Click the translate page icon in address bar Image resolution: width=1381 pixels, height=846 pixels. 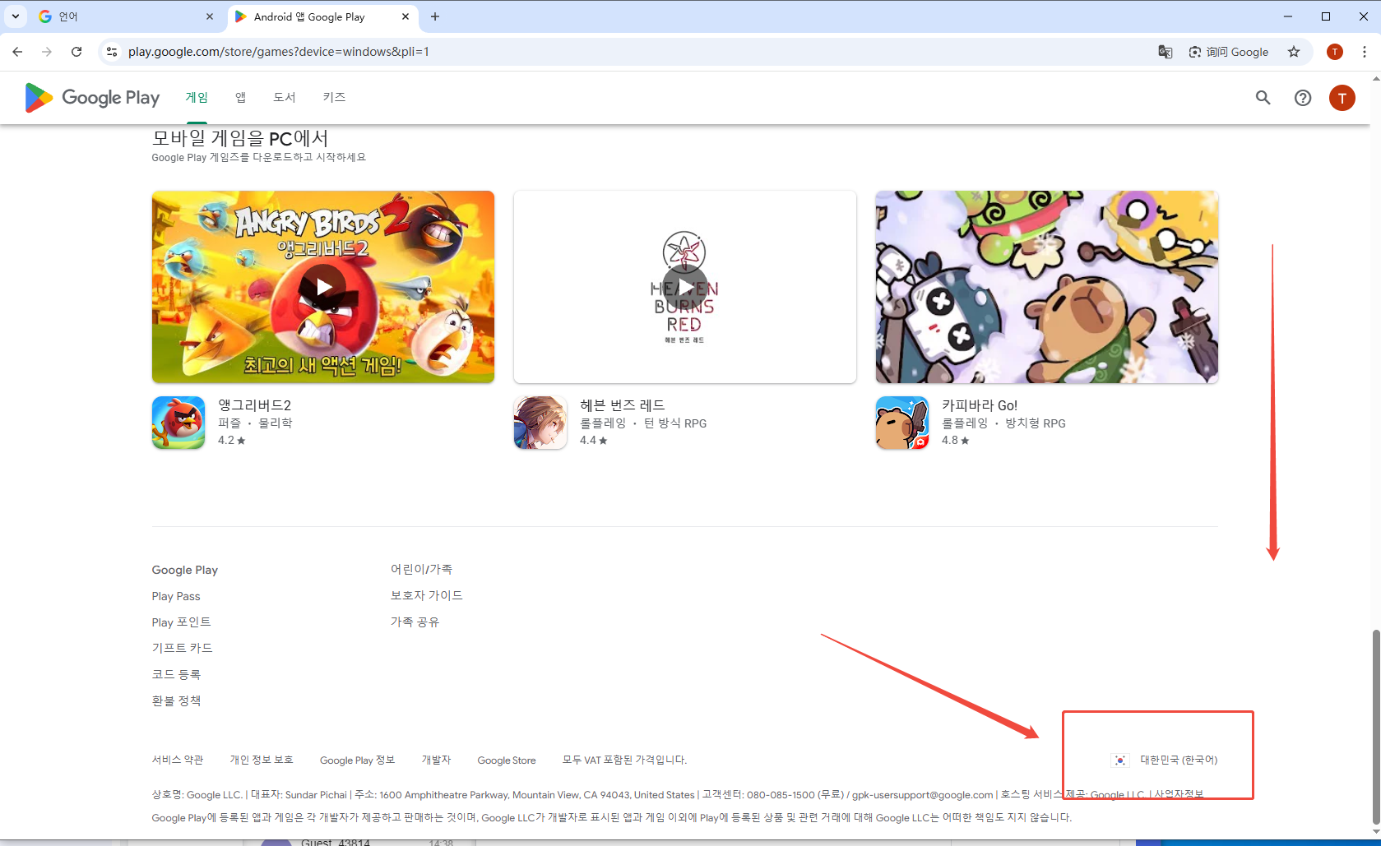tap(1166, 52)
